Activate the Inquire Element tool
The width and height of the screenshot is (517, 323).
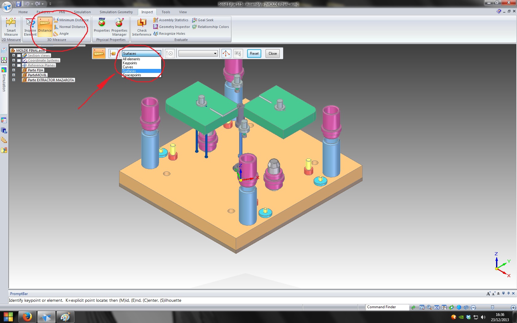coord(30,27)
